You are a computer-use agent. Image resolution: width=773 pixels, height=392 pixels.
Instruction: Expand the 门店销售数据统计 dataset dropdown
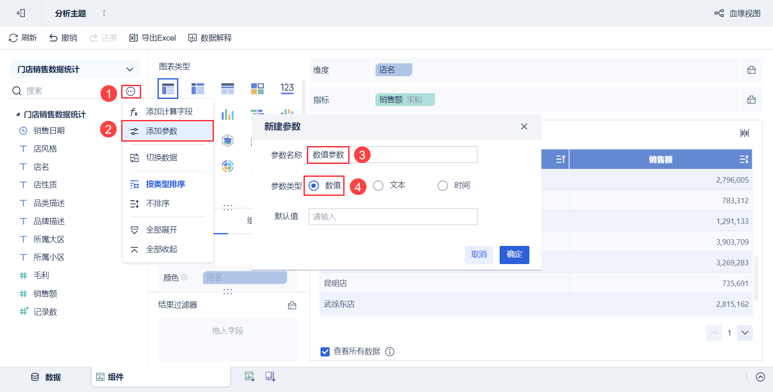click(130, 70)
